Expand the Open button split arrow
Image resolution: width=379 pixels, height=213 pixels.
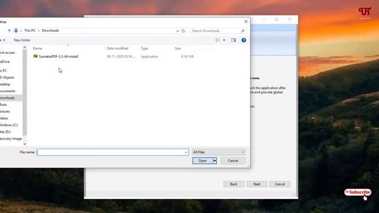coord(214,160)
